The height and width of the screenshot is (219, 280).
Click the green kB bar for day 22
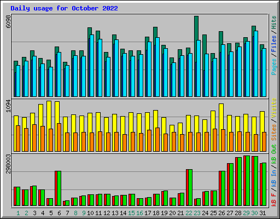[x=190, y=187]
